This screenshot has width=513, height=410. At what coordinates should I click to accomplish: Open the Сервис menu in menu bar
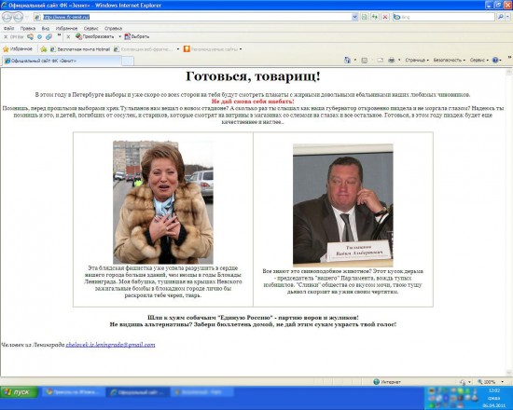(x=91, y=29)
